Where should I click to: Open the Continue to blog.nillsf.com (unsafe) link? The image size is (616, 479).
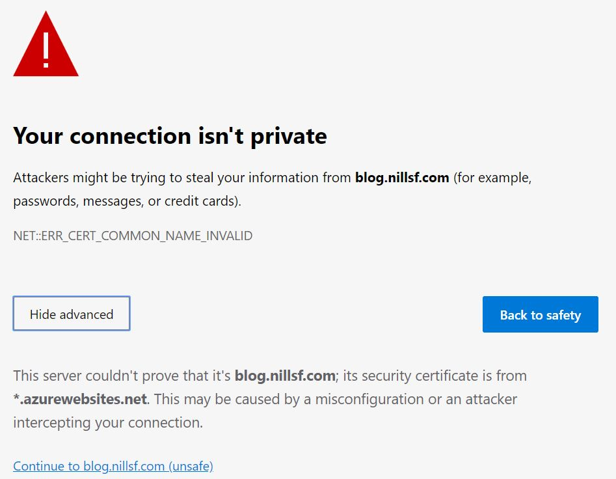click(113, 466)
